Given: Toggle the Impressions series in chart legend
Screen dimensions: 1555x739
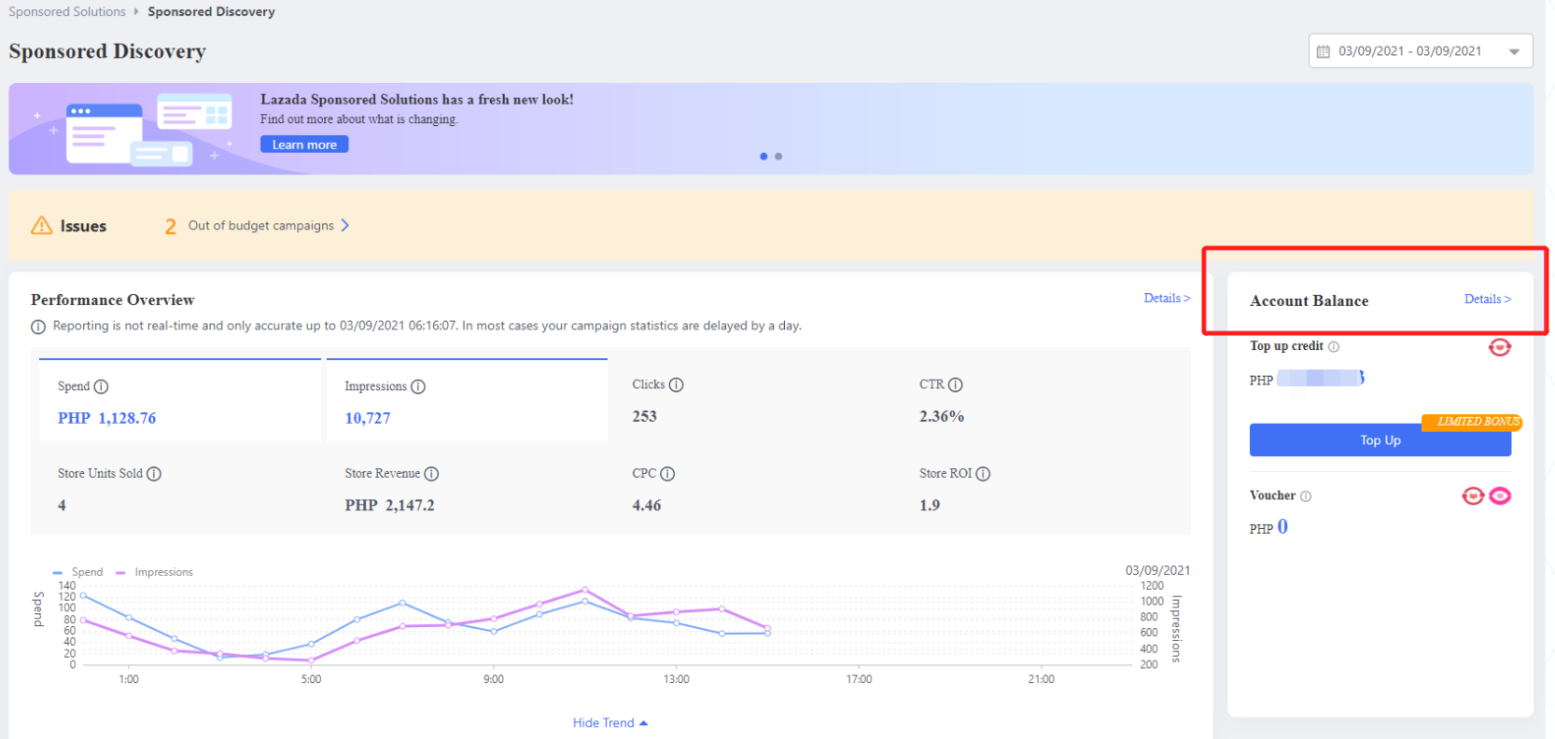Looking at the screenshot, I should pos(155,572).
